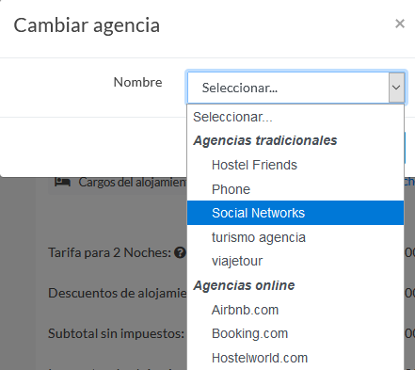Choose Airbnb.com under Agencias online
Screen dimensions: 415x370
click(x=295, y=310)
